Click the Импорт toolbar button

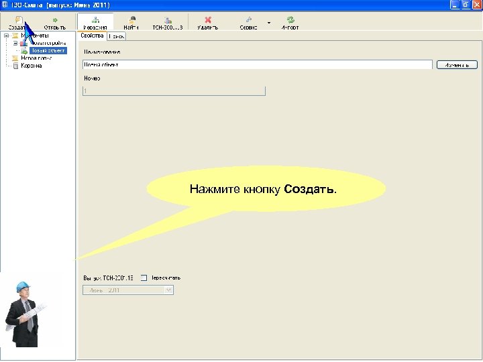[x=290, y=23]
